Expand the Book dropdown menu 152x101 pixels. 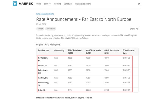[47, 4]
